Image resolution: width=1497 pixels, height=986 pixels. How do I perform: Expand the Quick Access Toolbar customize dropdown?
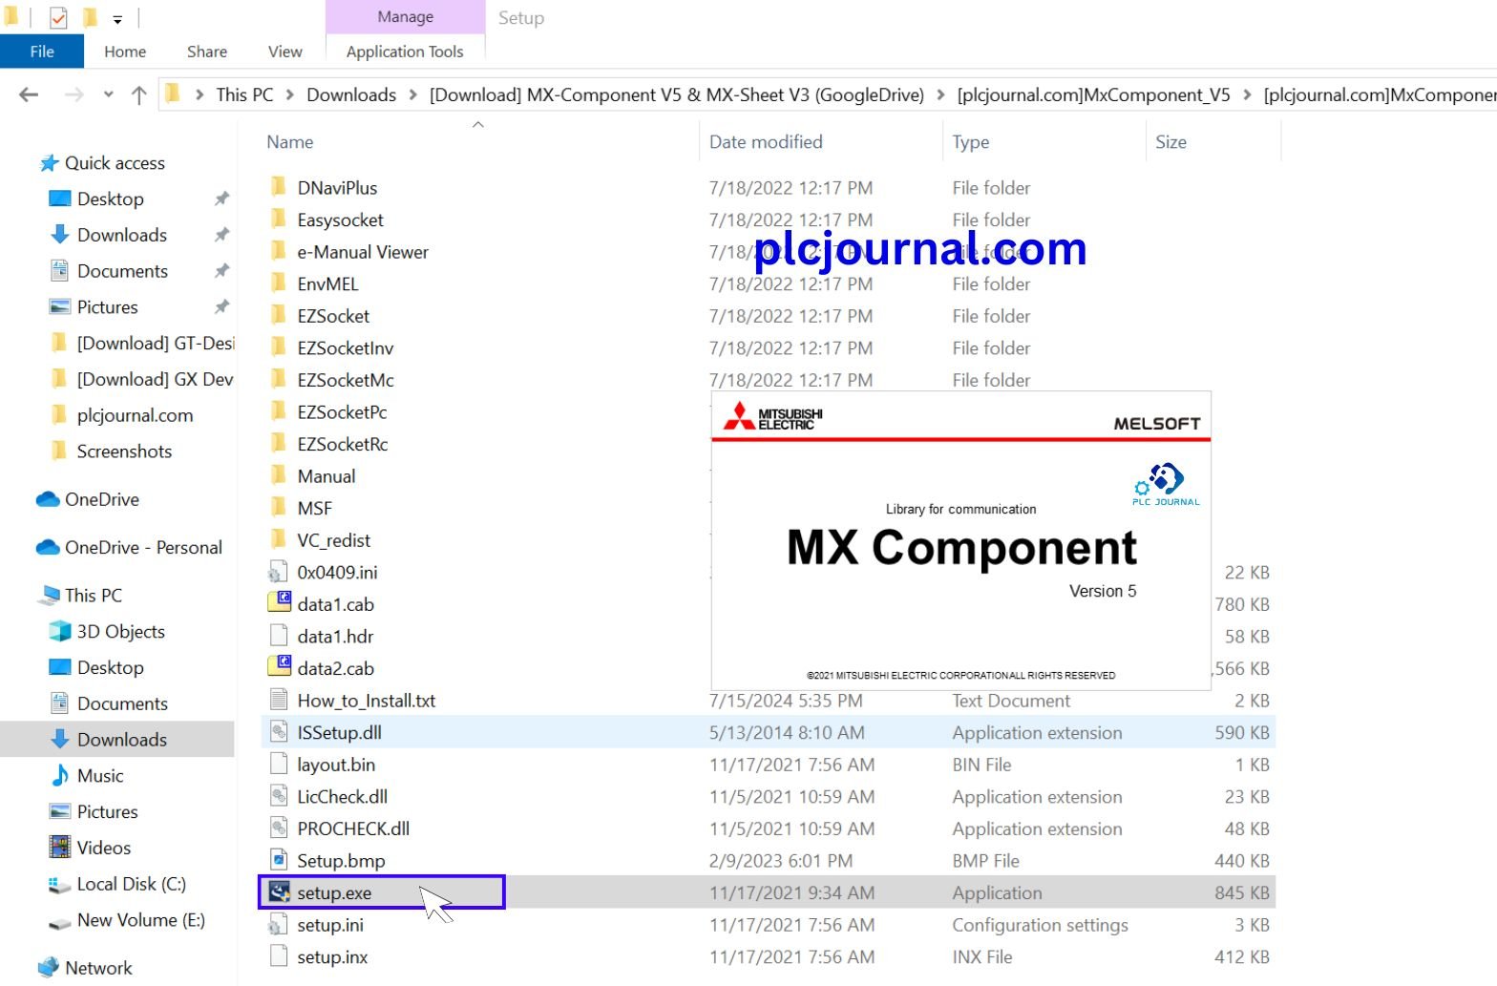[117, 18]
